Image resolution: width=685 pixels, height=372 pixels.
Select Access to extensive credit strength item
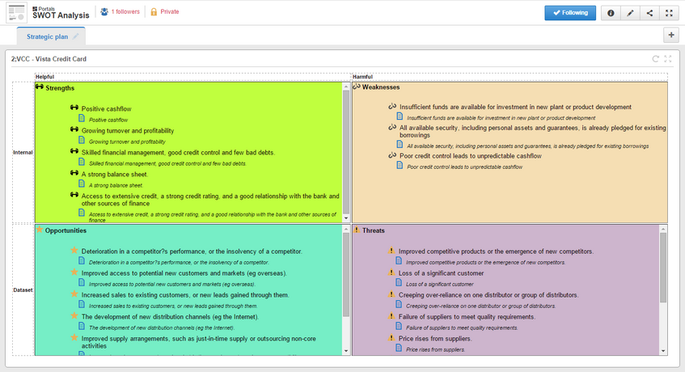click(x=210, y=200)
